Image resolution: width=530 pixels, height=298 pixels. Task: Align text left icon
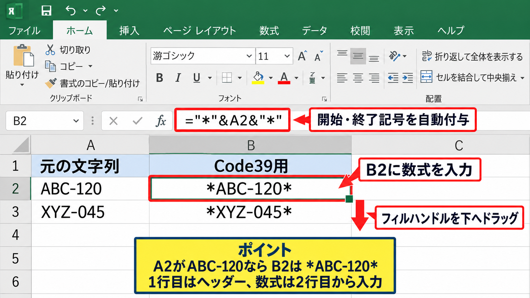pyautogui.click(x=342, y=78)
